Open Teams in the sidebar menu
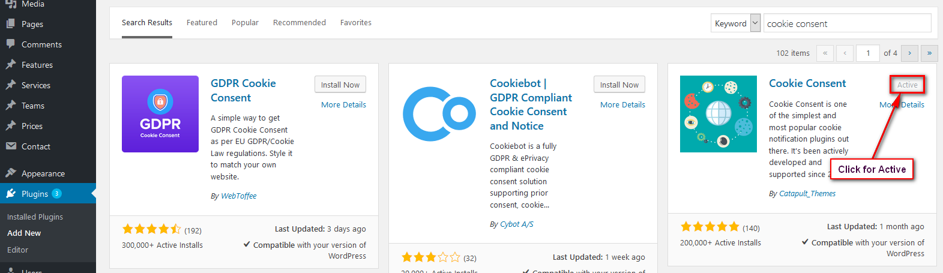 [33, 106]
